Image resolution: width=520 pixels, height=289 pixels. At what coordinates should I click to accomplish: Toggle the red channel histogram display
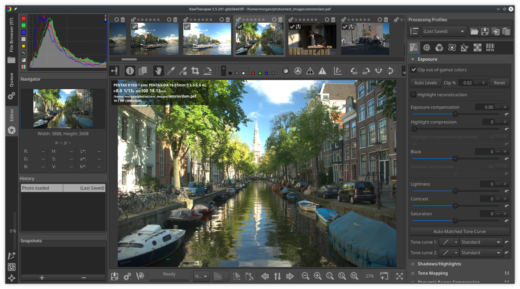24,19
